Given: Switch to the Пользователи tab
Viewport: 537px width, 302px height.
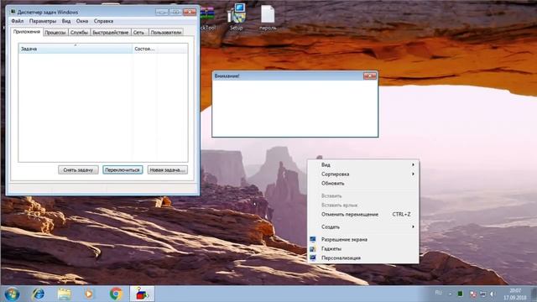Looking at the screenshot, I should click(166, 33).
